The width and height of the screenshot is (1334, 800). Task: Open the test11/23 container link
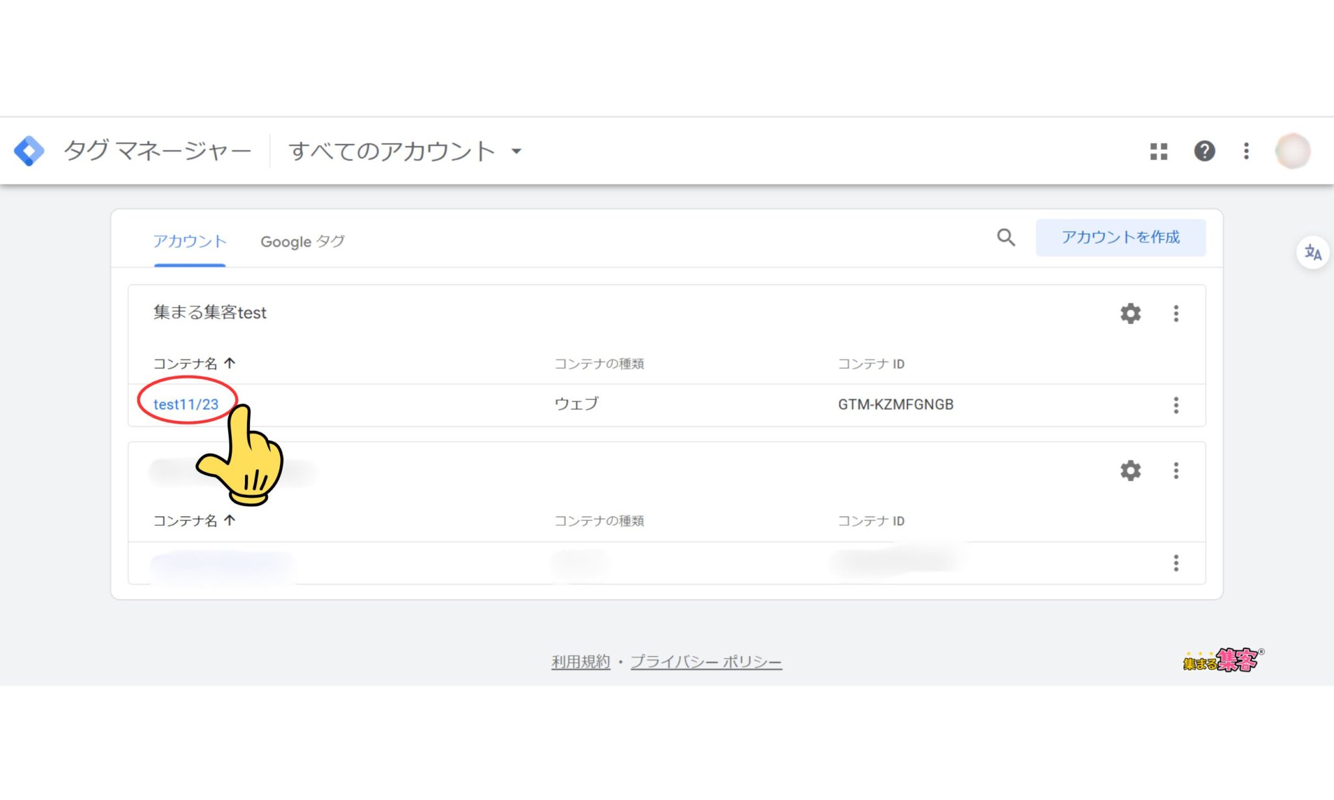pos(186,404)
